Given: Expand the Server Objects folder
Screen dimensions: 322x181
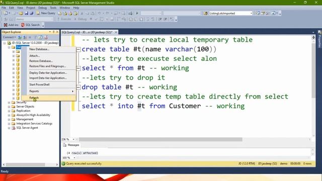Looking at the screenshot, I should click(9, 107).
